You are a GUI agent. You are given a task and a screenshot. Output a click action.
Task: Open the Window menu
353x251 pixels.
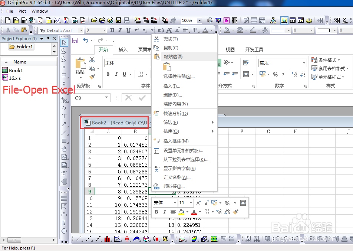pos(40,11)
